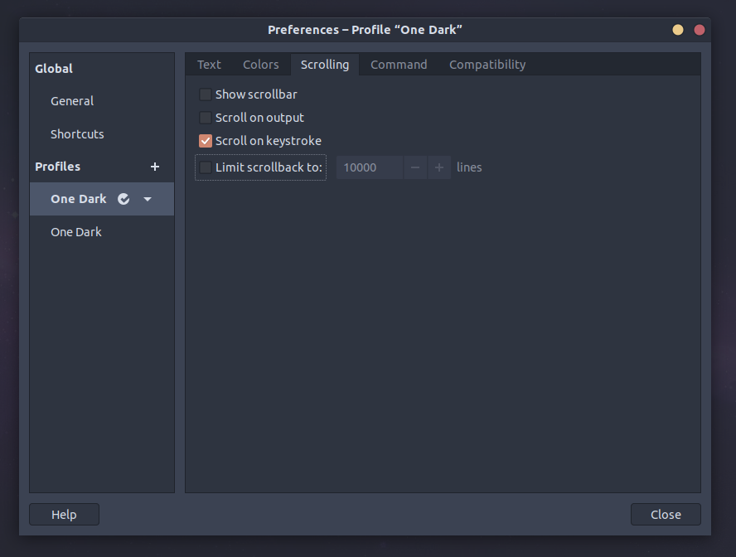Enable the Show scrollbar checkbox
This screenshot has width=736, height=557.
tap(206, 94)
